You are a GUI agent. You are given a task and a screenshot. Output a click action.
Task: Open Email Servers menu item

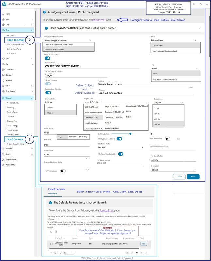15,139
